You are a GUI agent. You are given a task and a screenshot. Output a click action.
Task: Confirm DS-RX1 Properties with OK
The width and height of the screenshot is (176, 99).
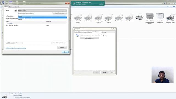click(x=97, y=73)
